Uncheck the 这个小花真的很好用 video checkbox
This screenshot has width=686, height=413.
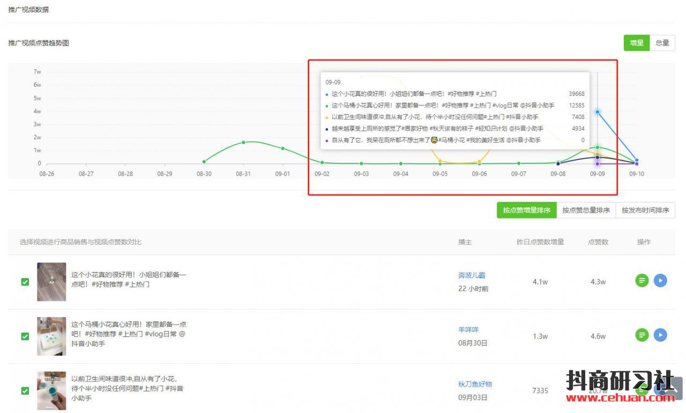click(x=25, y=282)
